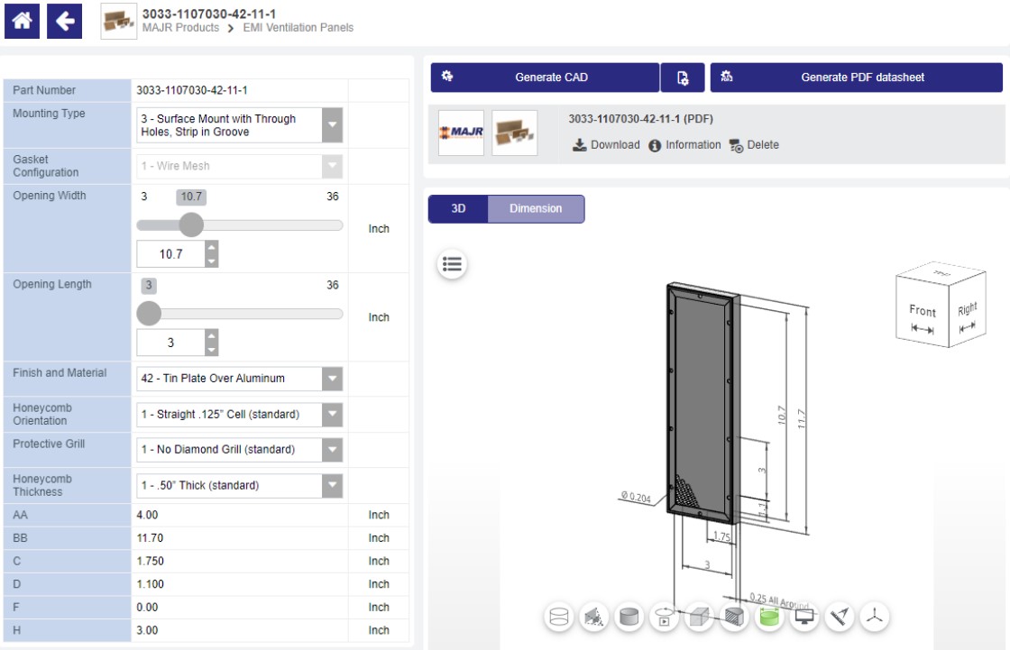The width and height of the screenshot is (1010, 650).
Task: Switch to the 3D tab
Action: click(459, 208)
